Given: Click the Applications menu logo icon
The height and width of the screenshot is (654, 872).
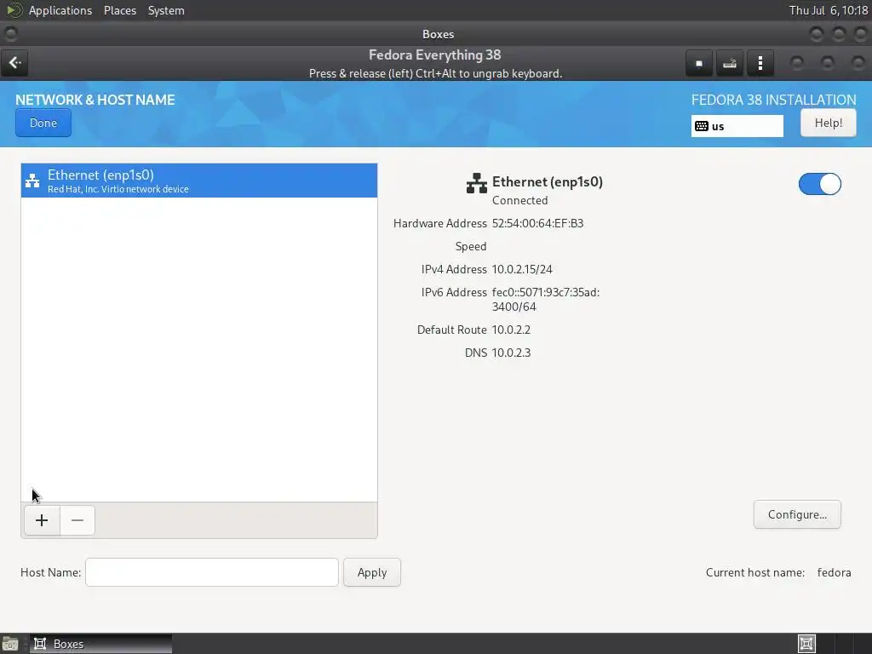Looking at the screenshot, I should pyautogui.click(x=14, y=10).
